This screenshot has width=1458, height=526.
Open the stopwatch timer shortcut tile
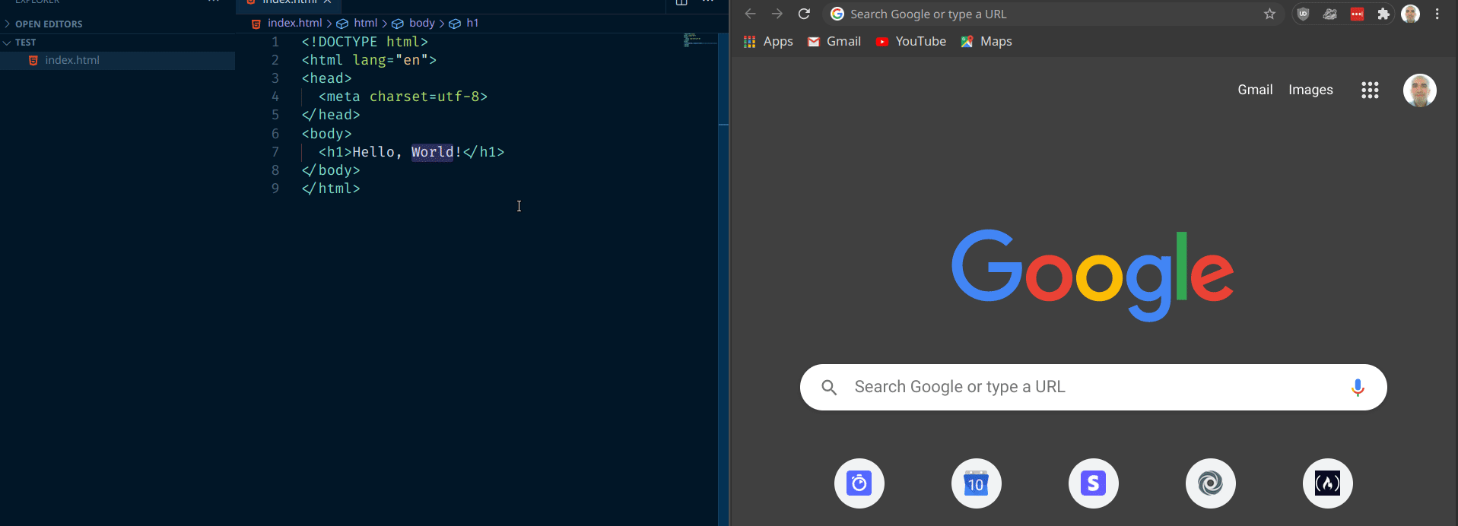pos(859,483)
